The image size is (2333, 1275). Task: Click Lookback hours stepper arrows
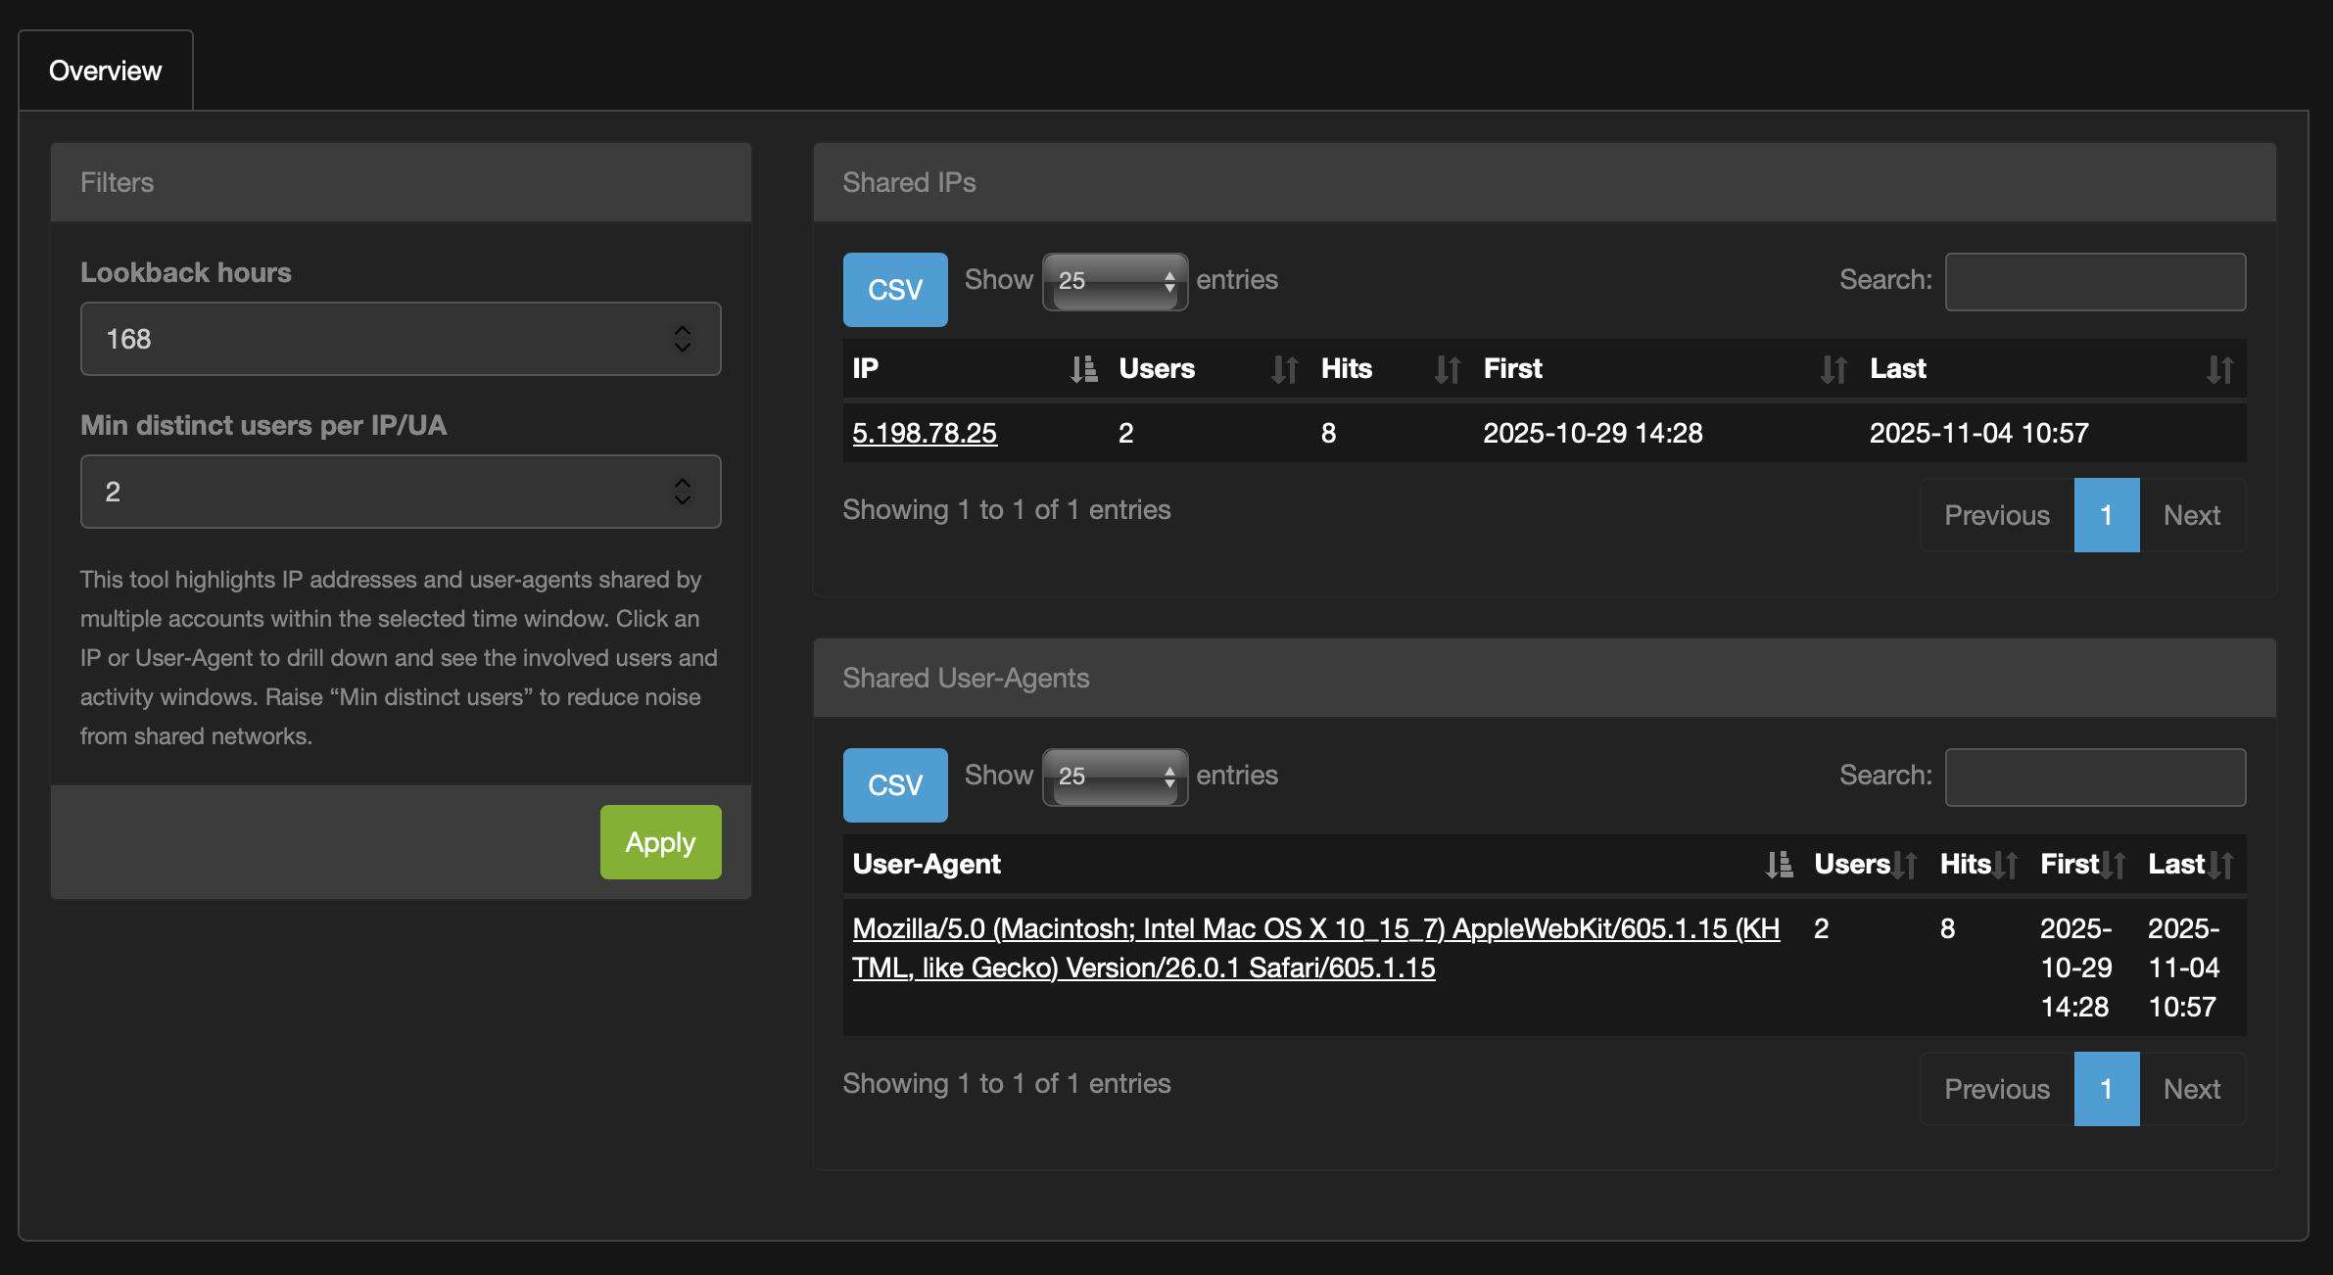(683, 339)
